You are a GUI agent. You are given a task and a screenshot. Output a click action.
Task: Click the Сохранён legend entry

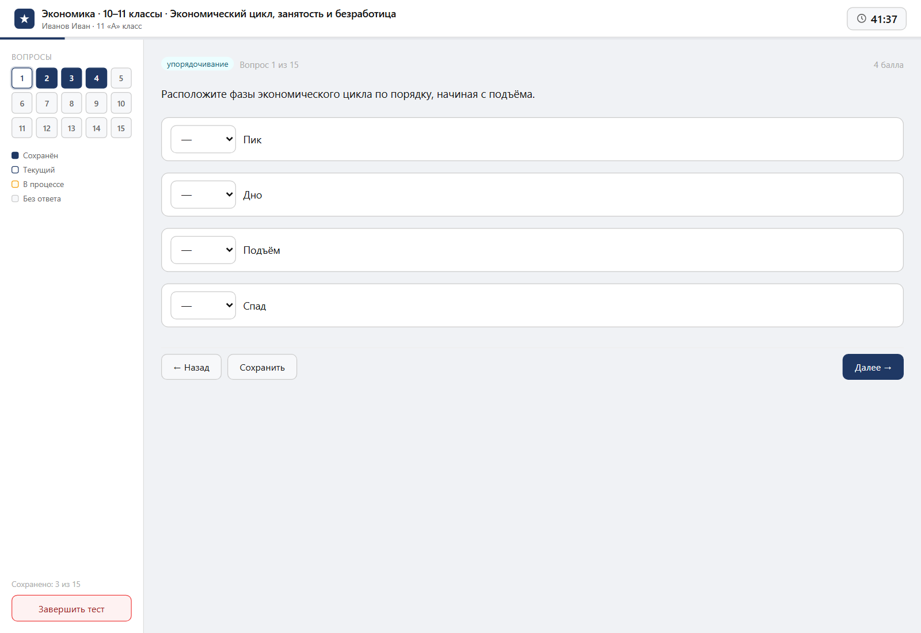click(x=35, y=155)
